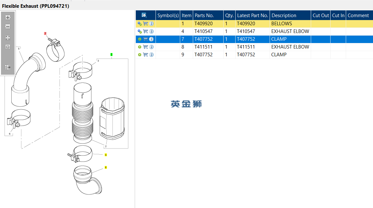Click the bellows part drawing in diagram
The image size is (373, 208).
point(82,113)
